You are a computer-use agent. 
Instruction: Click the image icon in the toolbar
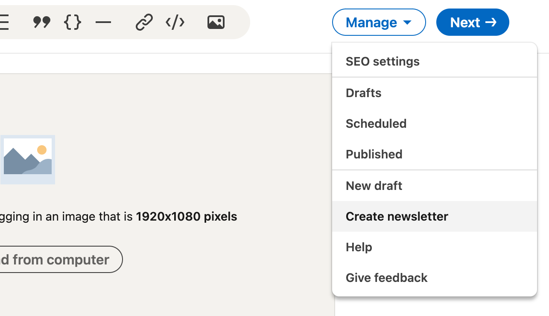(216, 22)
